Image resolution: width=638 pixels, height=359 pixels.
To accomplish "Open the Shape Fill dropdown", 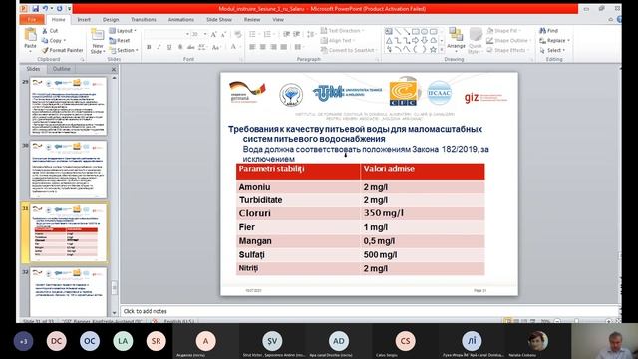I will tap(503, 31).
